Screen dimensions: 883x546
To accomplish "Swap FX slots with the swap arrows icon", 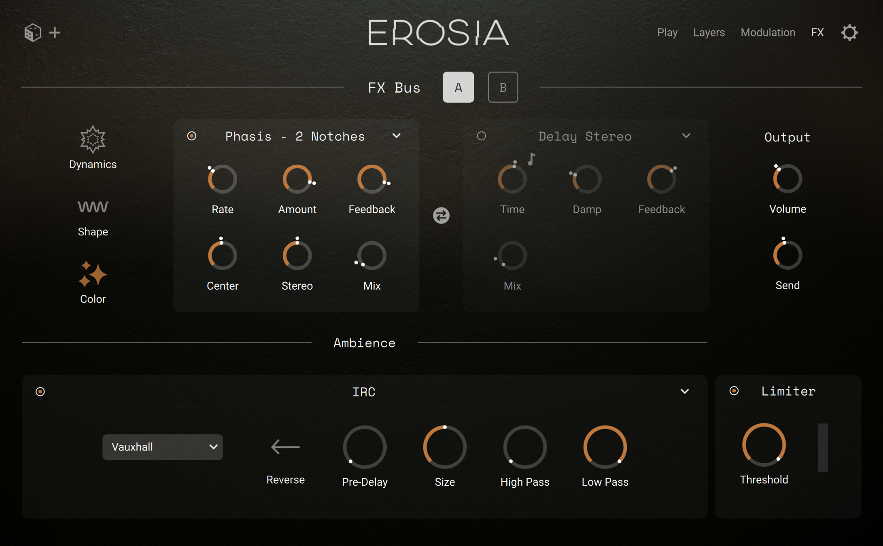I will 441,215.
